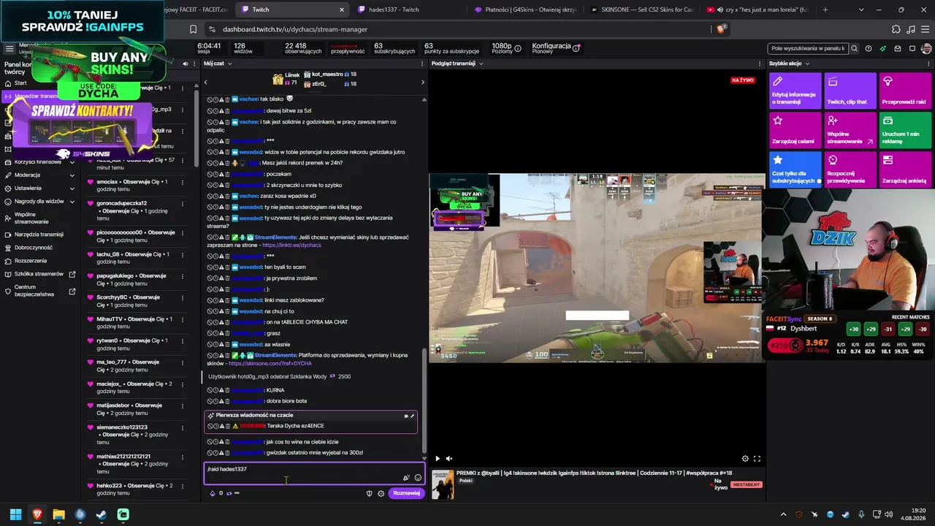
Task: Click the Rozmawiaj chat send button
Action: 406,493
